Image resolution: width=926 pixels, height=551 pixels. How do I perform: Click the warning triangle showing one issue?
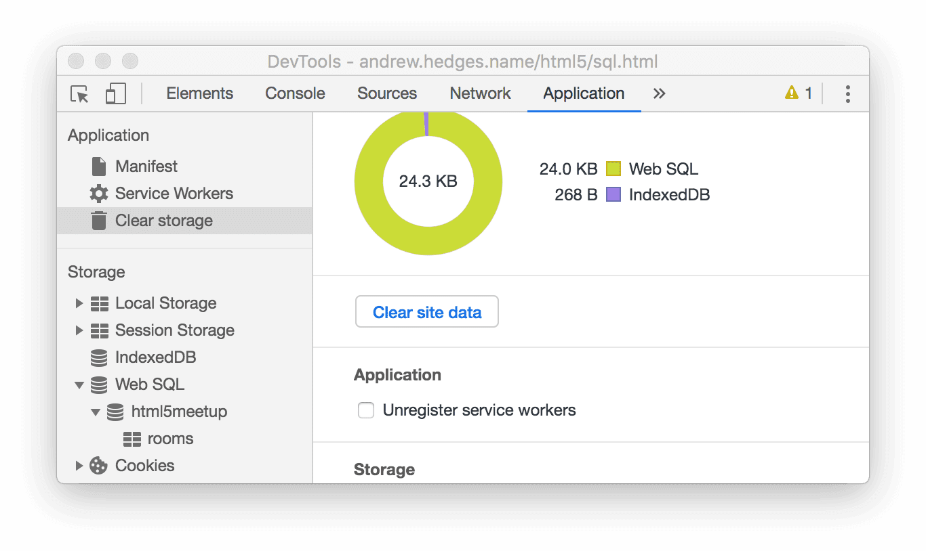click(791, 93)
